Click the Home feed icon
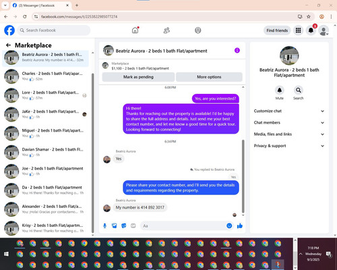The width and height of the screenshot is (337, 270). pos(135,30)
